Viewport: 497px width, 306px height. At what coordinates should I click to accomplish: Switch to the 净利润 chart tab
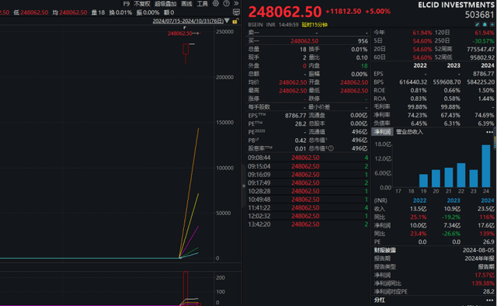[383, 132]
